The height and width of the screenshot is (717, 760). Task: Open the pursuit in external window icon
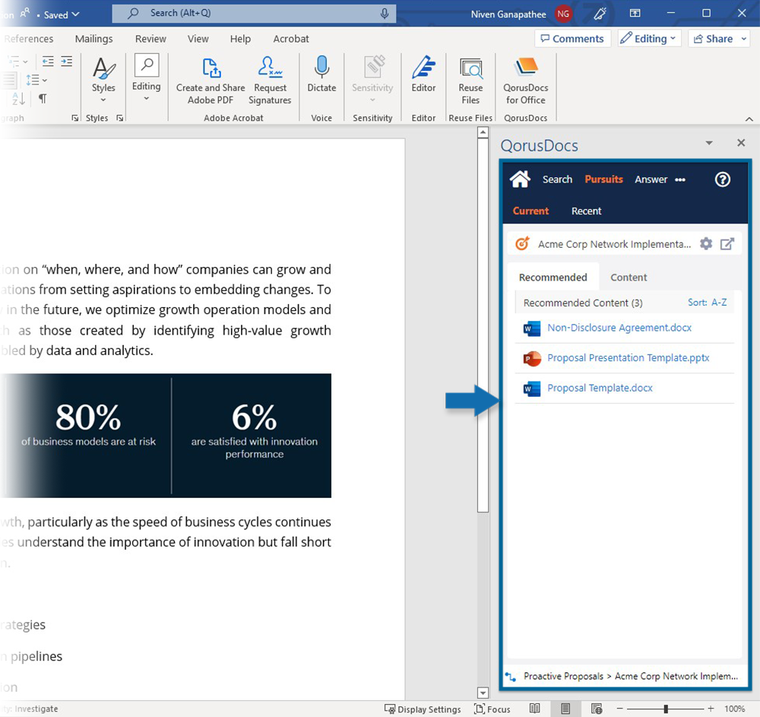click(x=727, y=244)
